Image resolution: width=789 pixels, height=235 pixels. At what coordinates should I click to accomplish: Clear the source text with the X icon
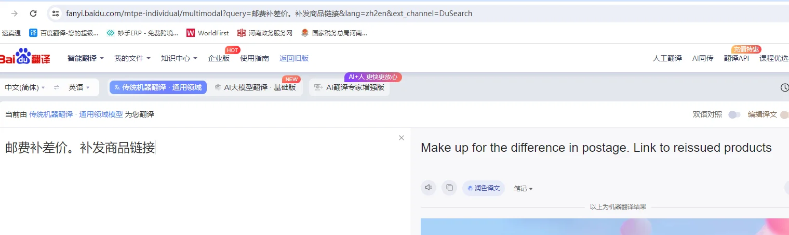pos(401,138)
